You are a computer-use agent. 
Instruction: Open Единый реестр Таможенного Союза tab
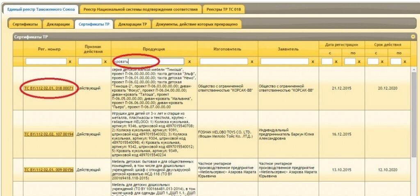point(41,9)
